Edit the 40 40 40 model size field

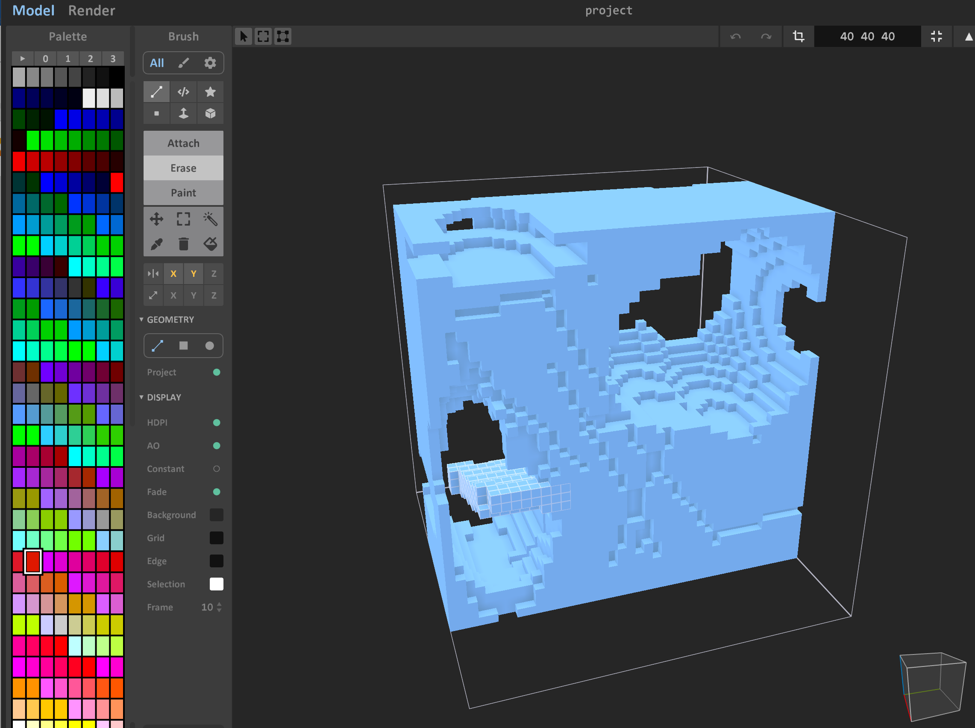[867, 36]
